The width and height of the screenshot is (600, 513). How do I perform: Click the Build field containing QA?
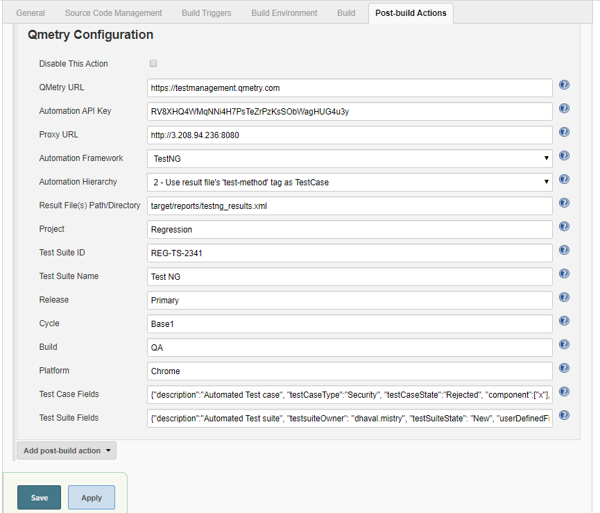point(350,348)
